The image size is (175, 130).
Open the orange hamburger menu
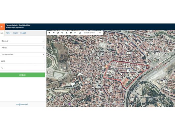[2, 26]
